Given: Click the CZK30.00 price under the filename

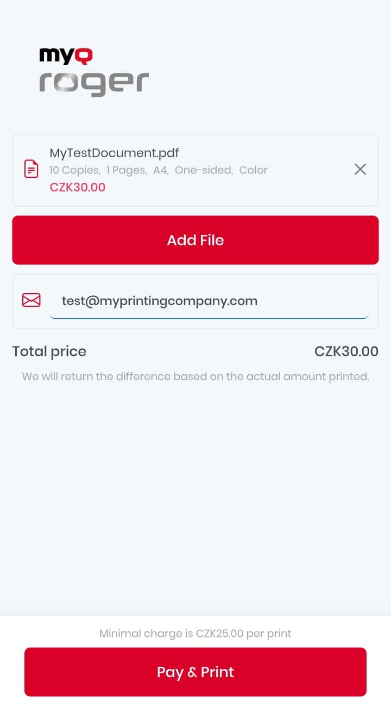Looking at the screenshot, I should pyautogui.click(x=78, y=187).
